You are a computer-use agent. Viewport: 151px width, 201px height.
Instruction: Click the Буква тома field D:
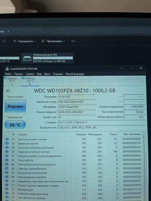[x=77, y=117]
